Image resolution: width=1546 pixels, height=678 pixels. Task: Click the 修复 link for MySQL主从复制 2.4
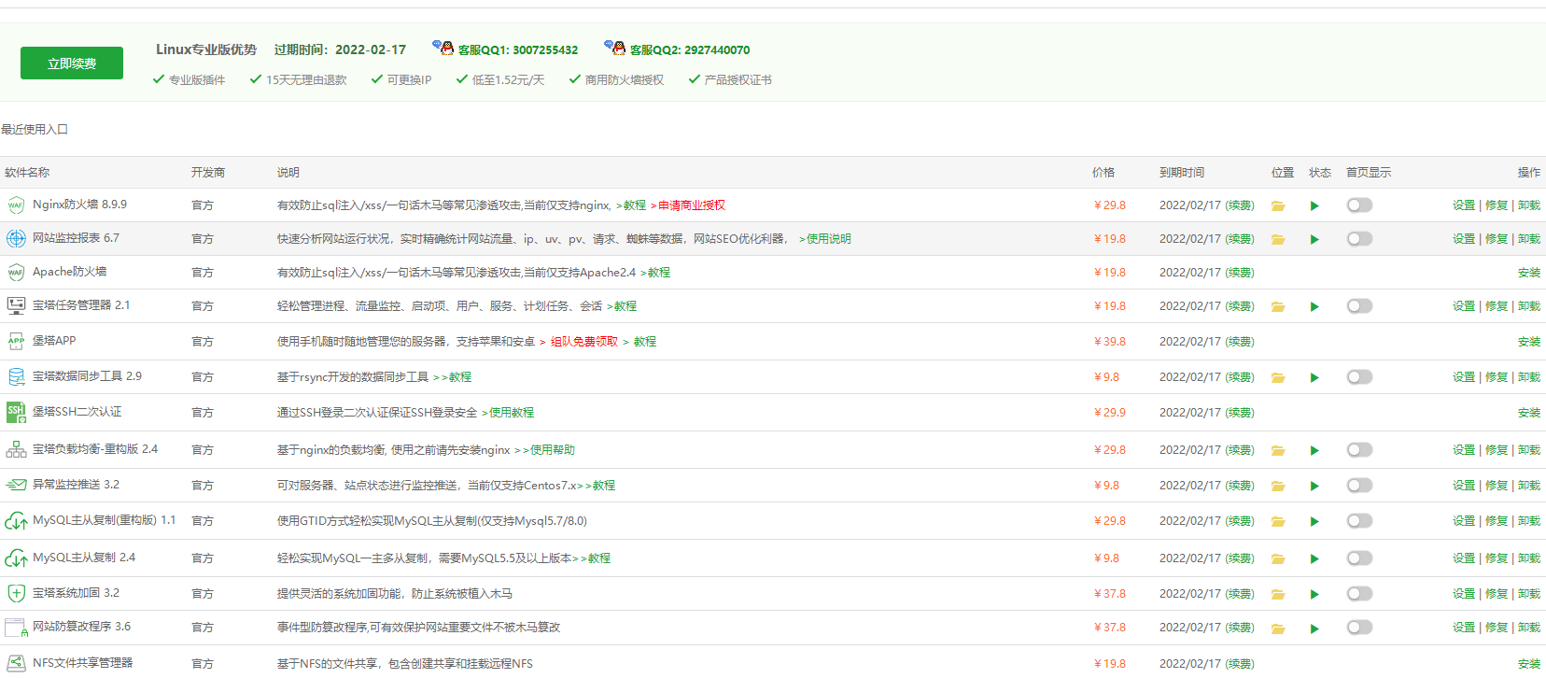pyautogui.click(x=1497, y=558)
